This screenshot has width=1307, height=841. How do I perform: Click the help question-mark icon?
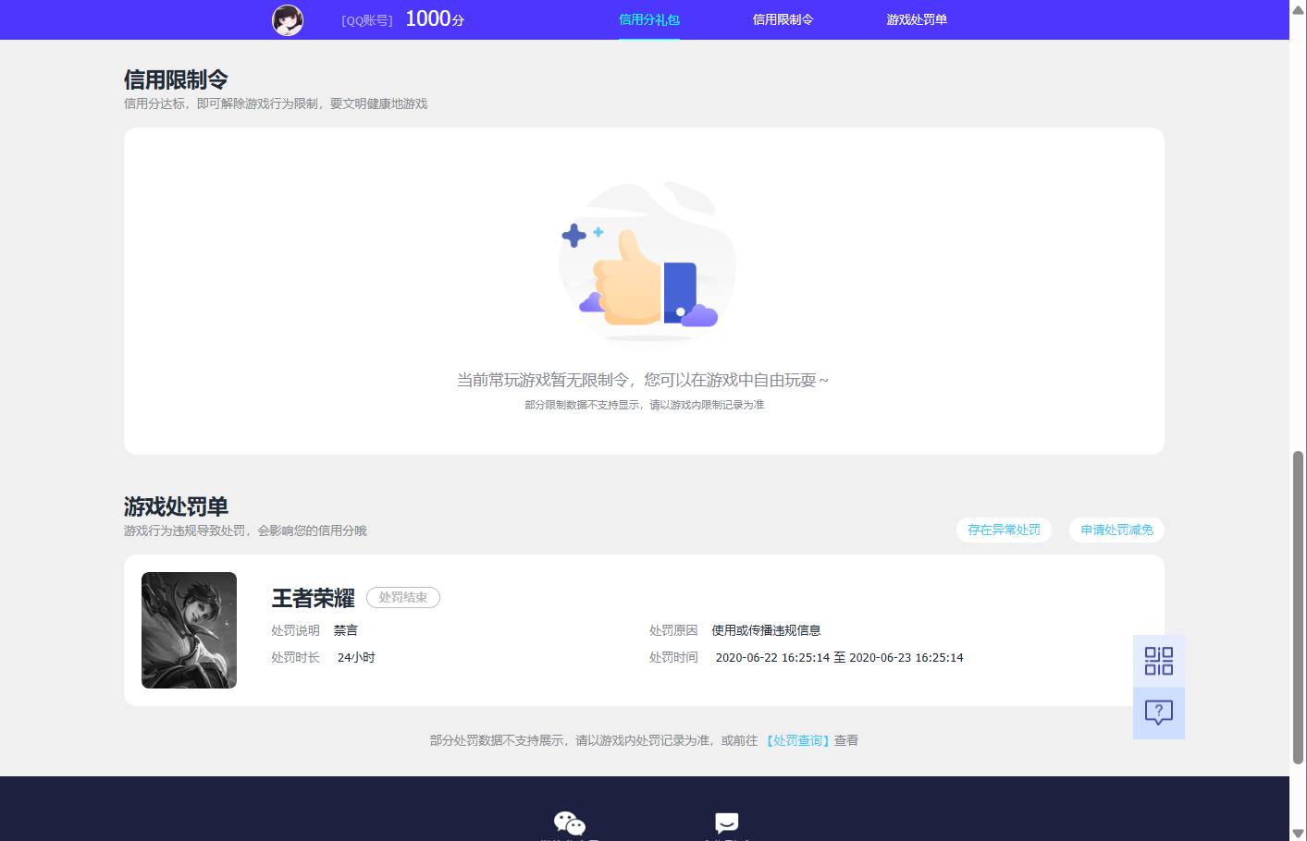[x=1158, y=713]
